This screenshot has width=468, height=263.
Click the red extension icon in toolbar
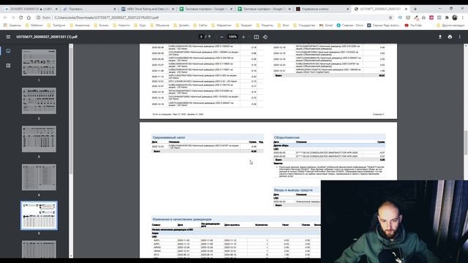[431, 18]
